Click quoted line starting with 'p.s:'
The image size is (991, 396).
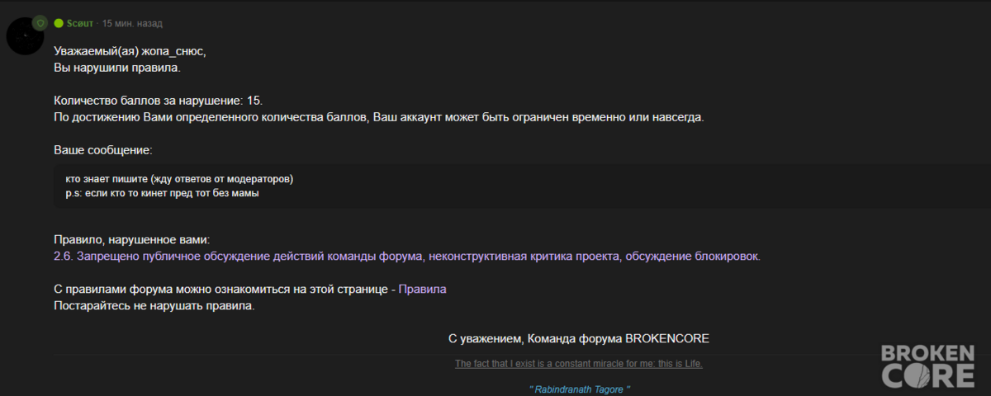pyautogui.click(x=163, y=193)
